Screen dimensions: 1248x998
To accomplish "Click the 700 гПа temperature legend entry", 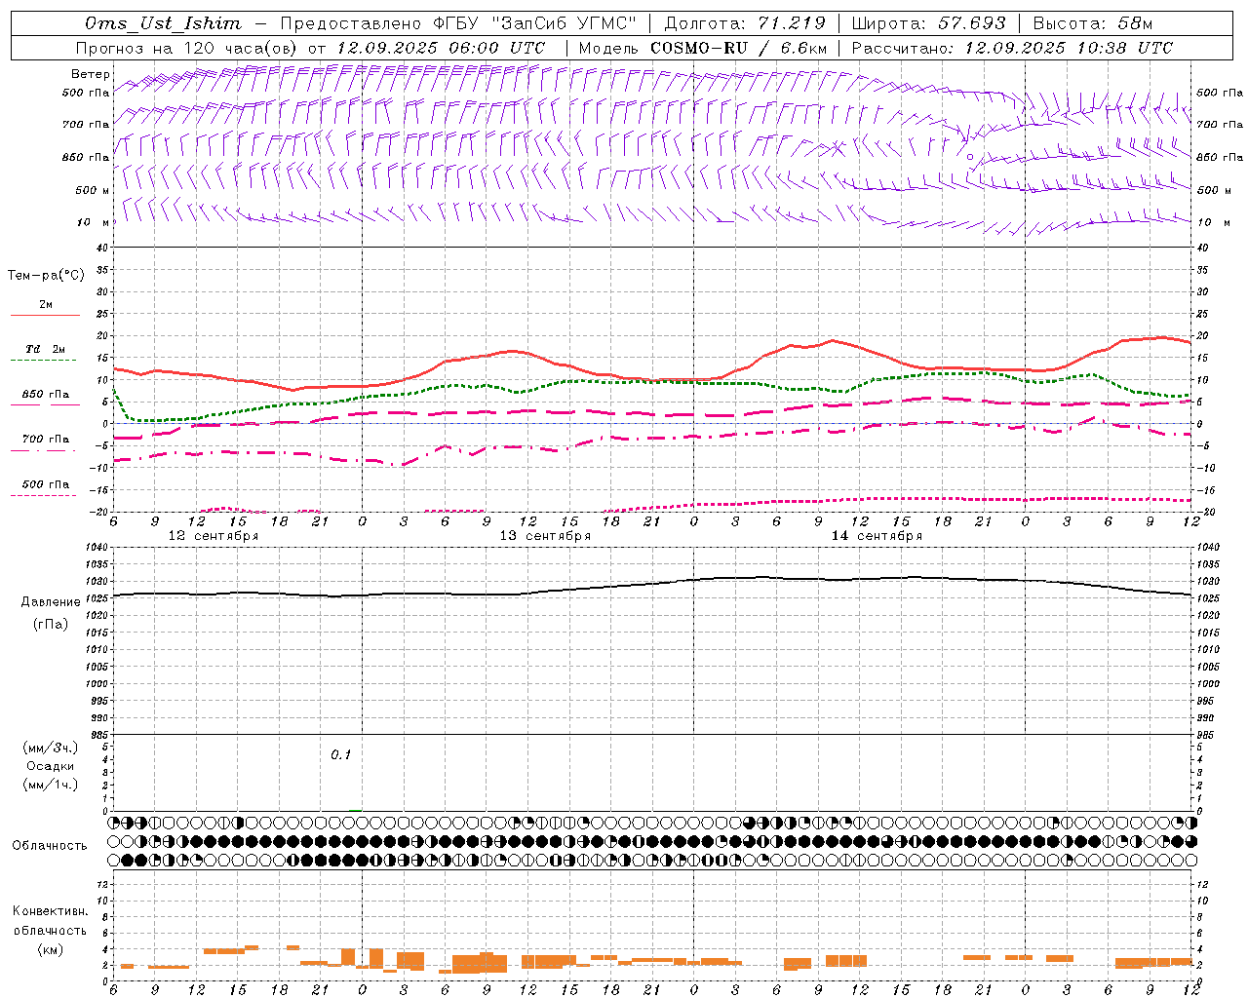I will (x=46, y=439).
